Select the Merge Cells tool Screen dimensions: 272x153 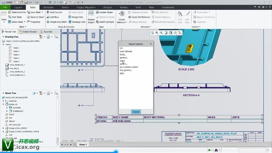(x=77, y=17)
